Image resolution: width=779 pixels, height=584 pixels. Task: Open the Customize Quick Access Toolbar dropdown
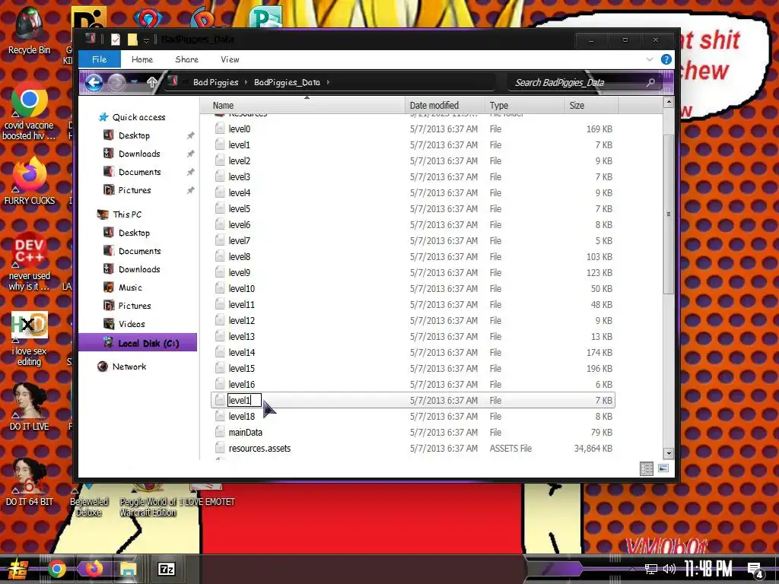[146, 40]
